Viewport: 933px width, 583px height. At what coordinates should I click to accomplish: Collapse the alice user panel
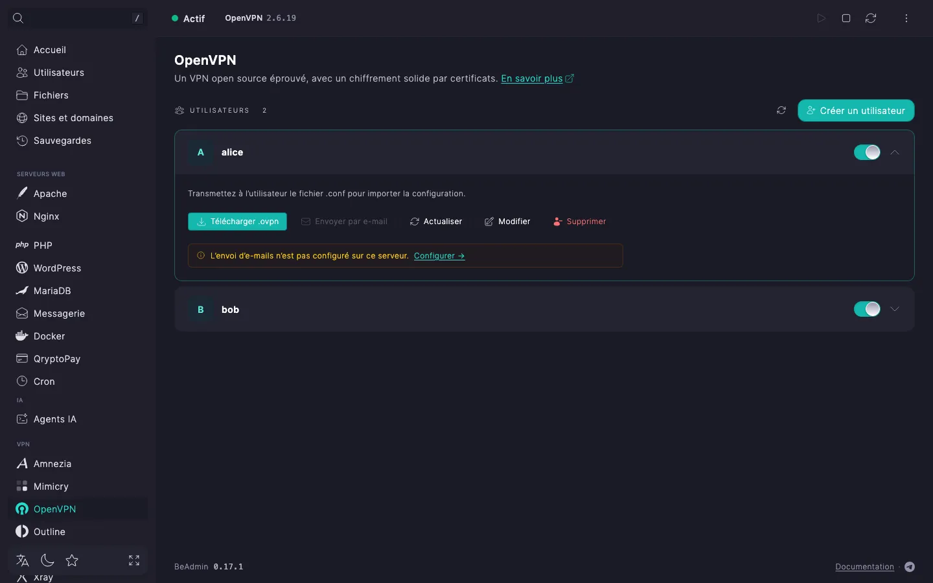(895, 152)
